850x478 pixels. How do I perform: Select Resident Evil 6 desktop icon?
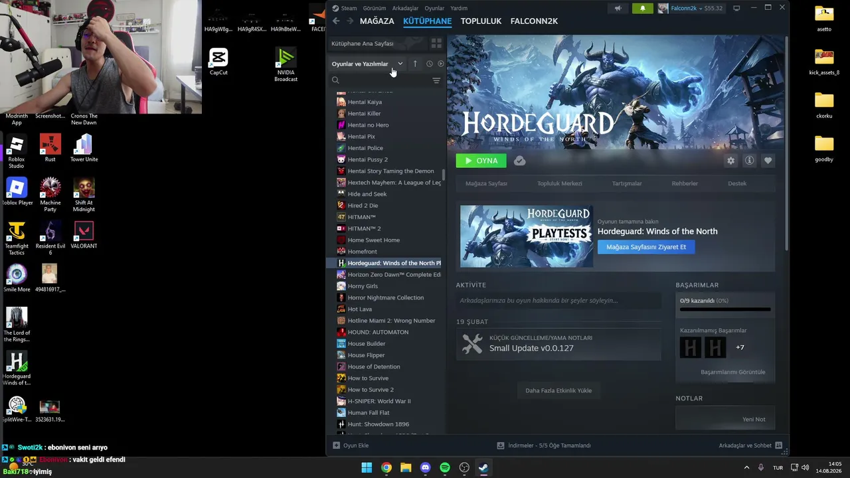(50, 238)
